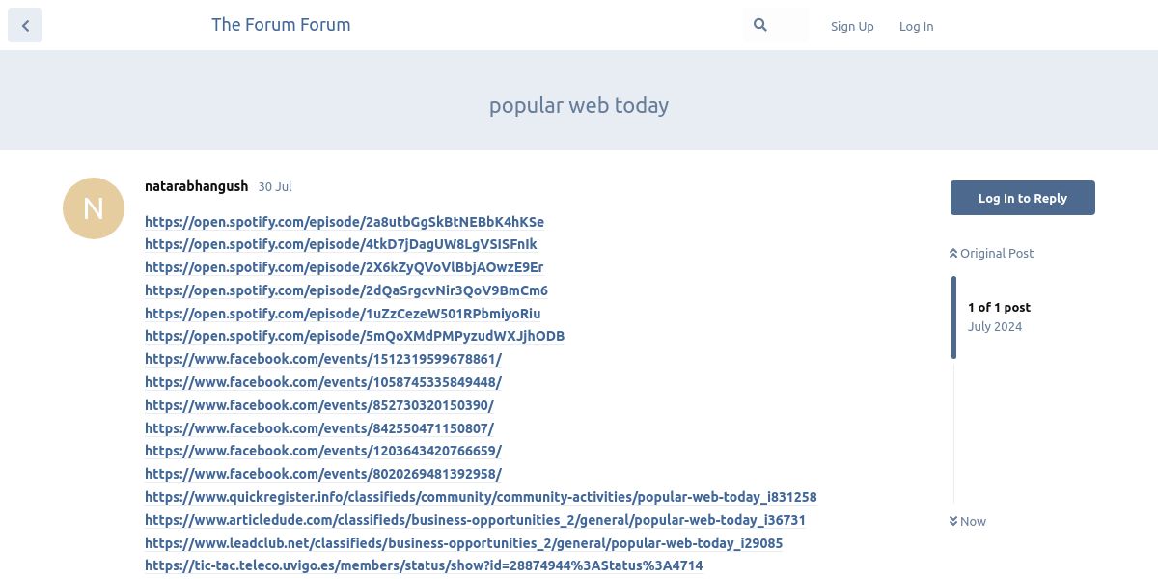The height and width of the screenshot is (579, 1158).
Task: Open the tic-tac.teleco.uvigo.es status link
Action: [424, 565]
